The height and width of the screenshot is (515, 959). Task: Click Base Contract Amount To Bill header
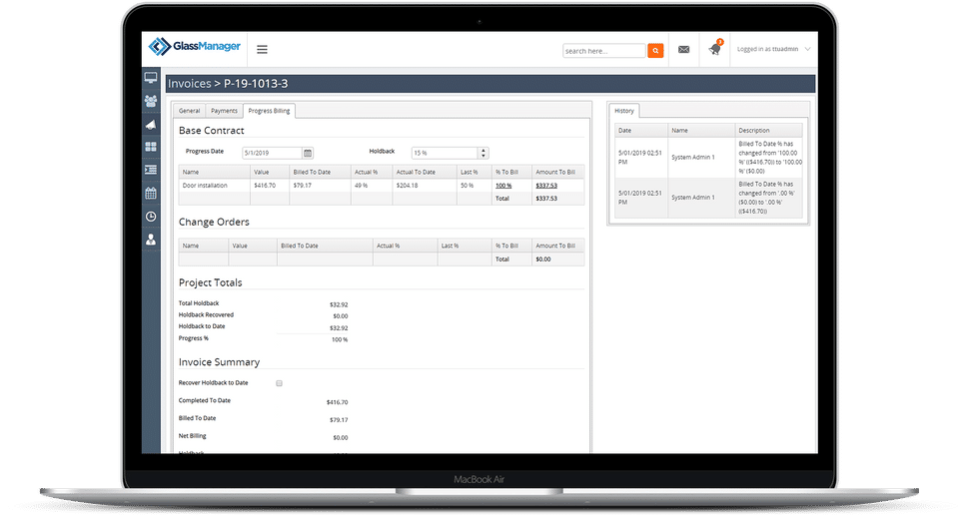(557, 173)
